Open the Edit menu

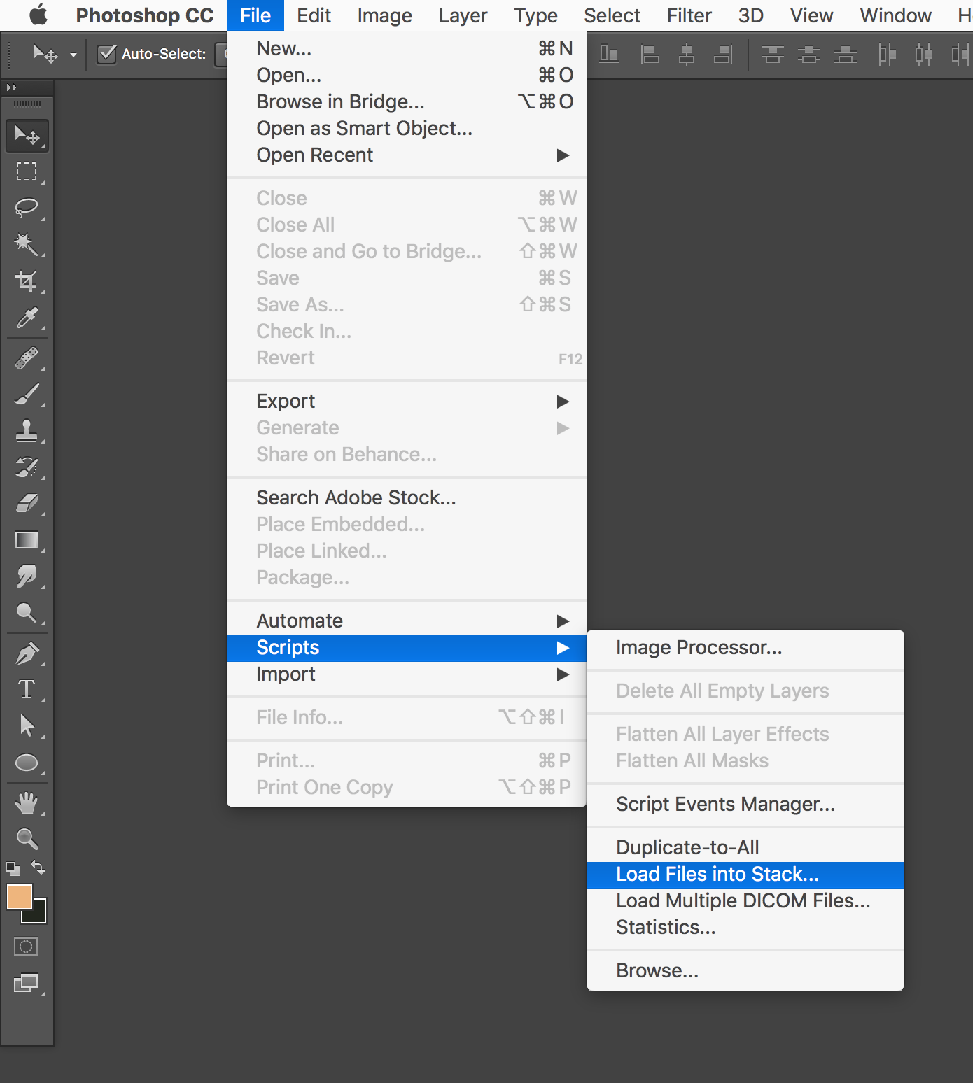[x=314, y=15]
